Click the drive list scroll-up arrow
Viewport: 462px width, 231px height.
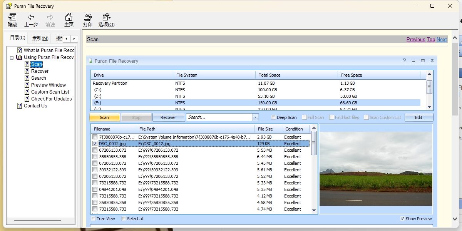429,75
